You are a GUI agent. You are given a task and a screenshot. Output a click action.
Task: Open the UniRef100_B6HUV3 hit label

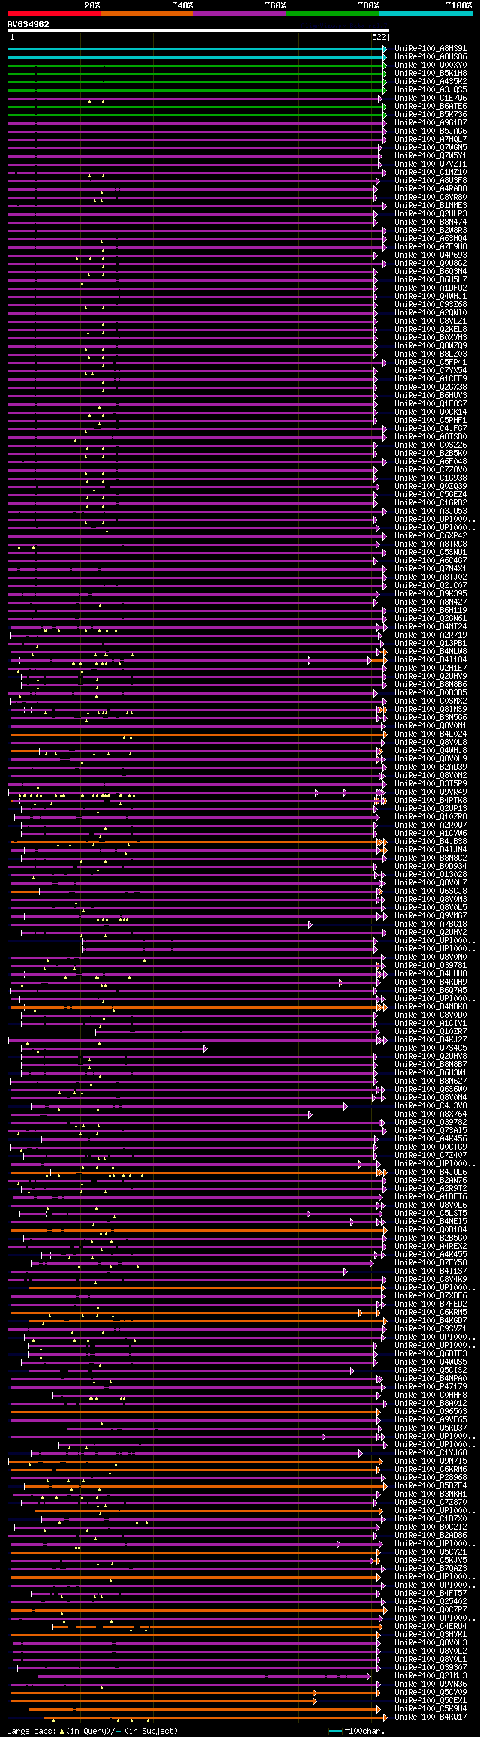tap(430, 396)
